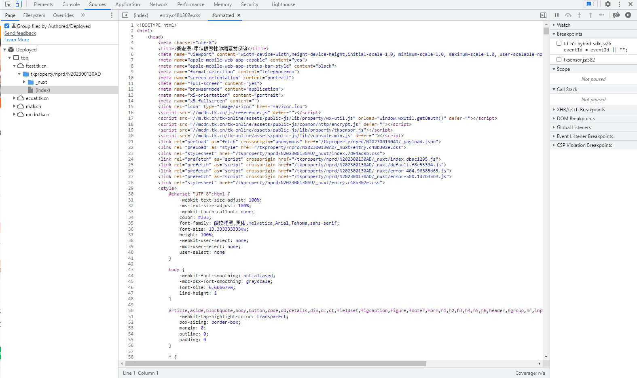Show more navigator tabs chevron
Screen dimensions: 637x378
(83, 15)
